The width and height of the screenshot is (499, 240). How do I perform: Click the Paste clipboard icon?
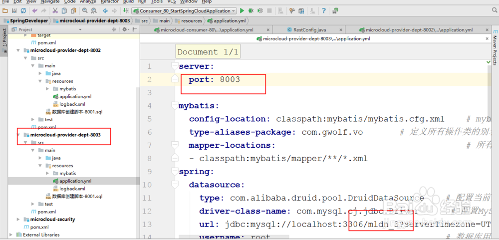73,11
